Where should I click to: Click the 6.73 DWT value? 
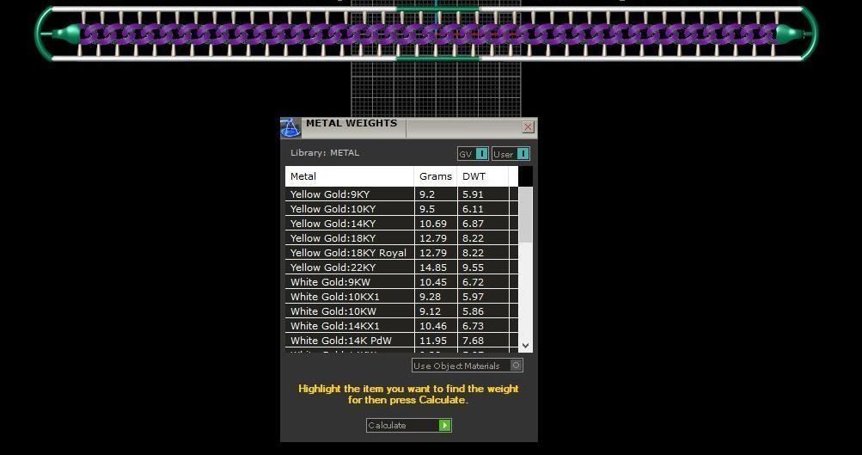point(473,326)
